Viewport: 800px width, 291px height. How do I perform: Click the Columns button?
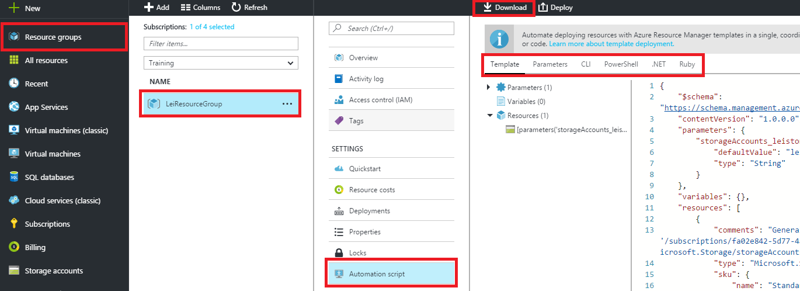click(x=200, y=8)
